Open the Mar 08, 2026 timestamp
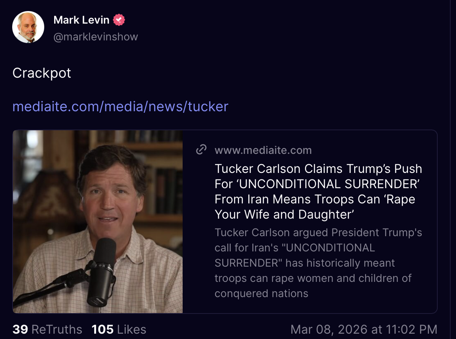This screenshot has width=456, height=339. coord(363,329)
